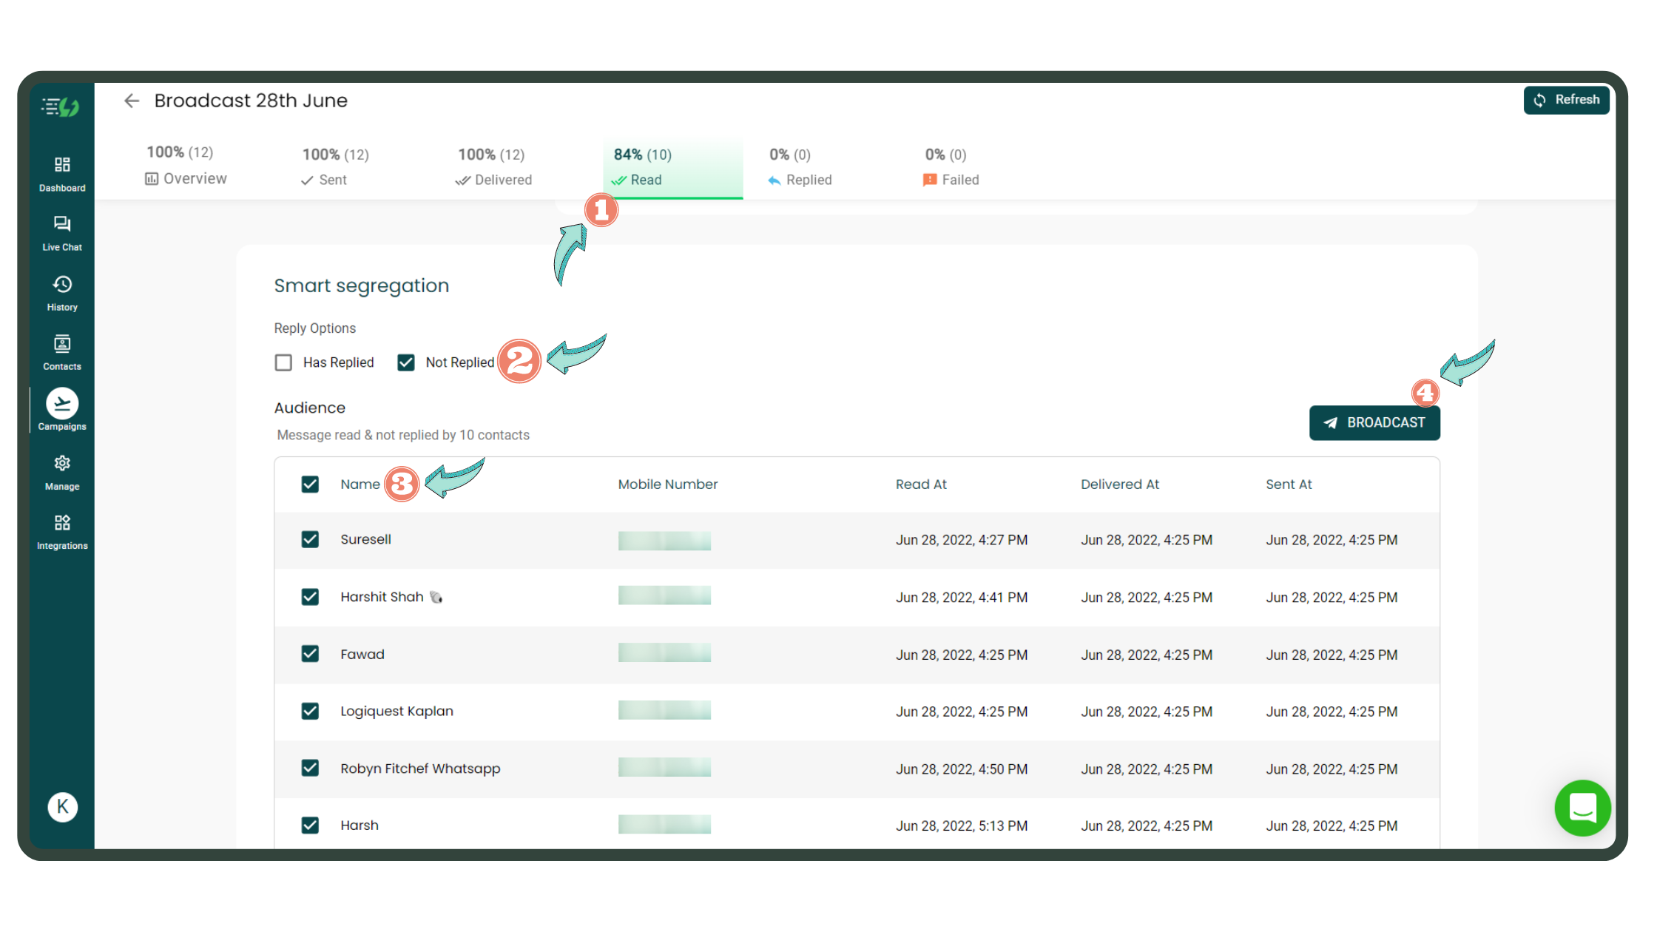The height and width of the screenshot is (932, 1657).
Task: Enable the Has Replied checkbox
Action: tap(283, 362)
